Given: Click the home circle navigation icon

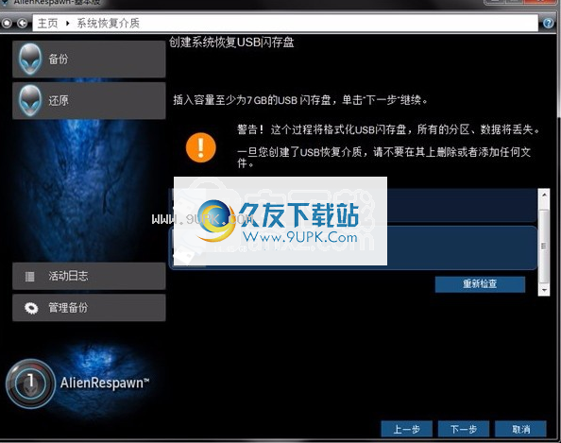Looking at the screenshot, I should pyautogui.click(x=7, y=24).
